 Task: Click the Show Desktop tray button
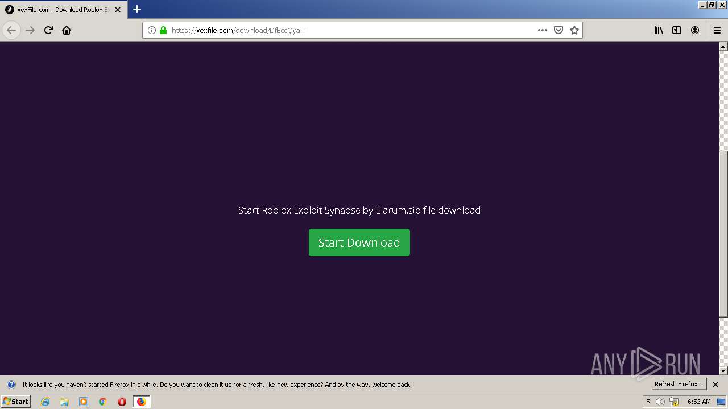point(721,402)
